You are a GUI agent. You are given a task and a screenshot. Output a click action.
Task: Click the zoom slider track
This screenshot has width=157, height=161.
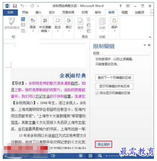(121, 156)
